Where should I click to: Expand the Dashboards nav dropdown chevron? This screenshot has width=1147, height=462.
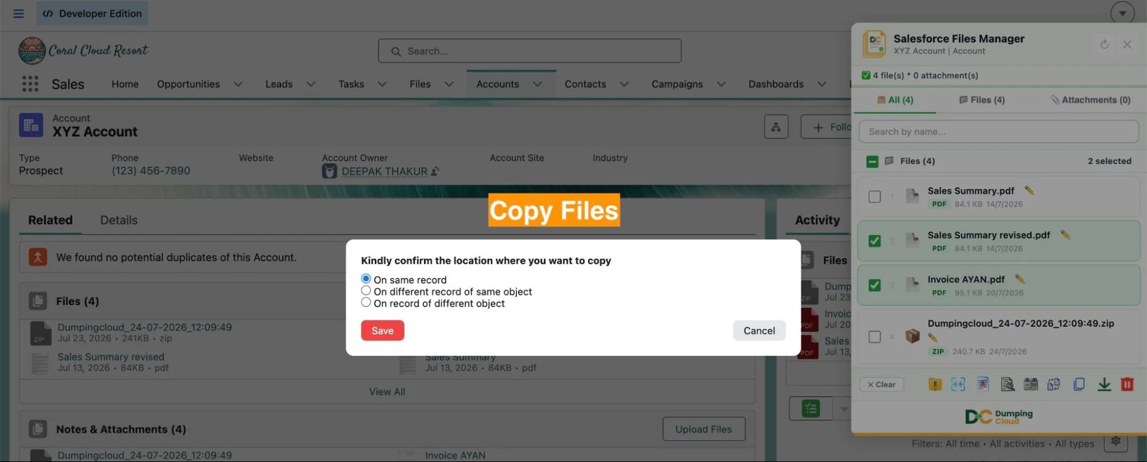point(822,84)
